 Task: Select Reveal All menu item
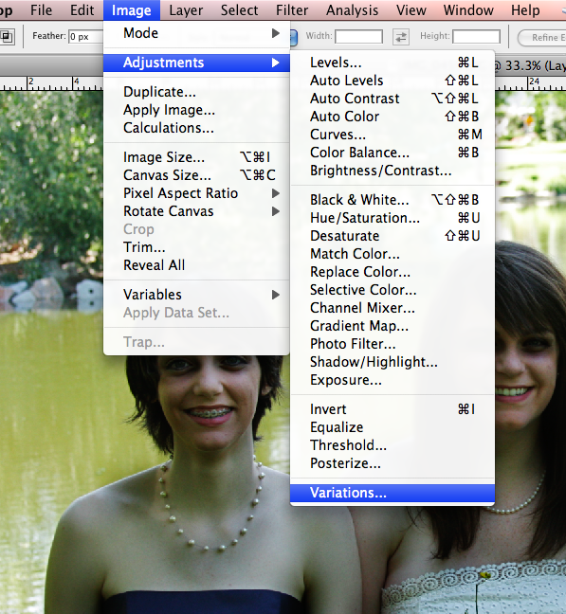tap(196, 265)
